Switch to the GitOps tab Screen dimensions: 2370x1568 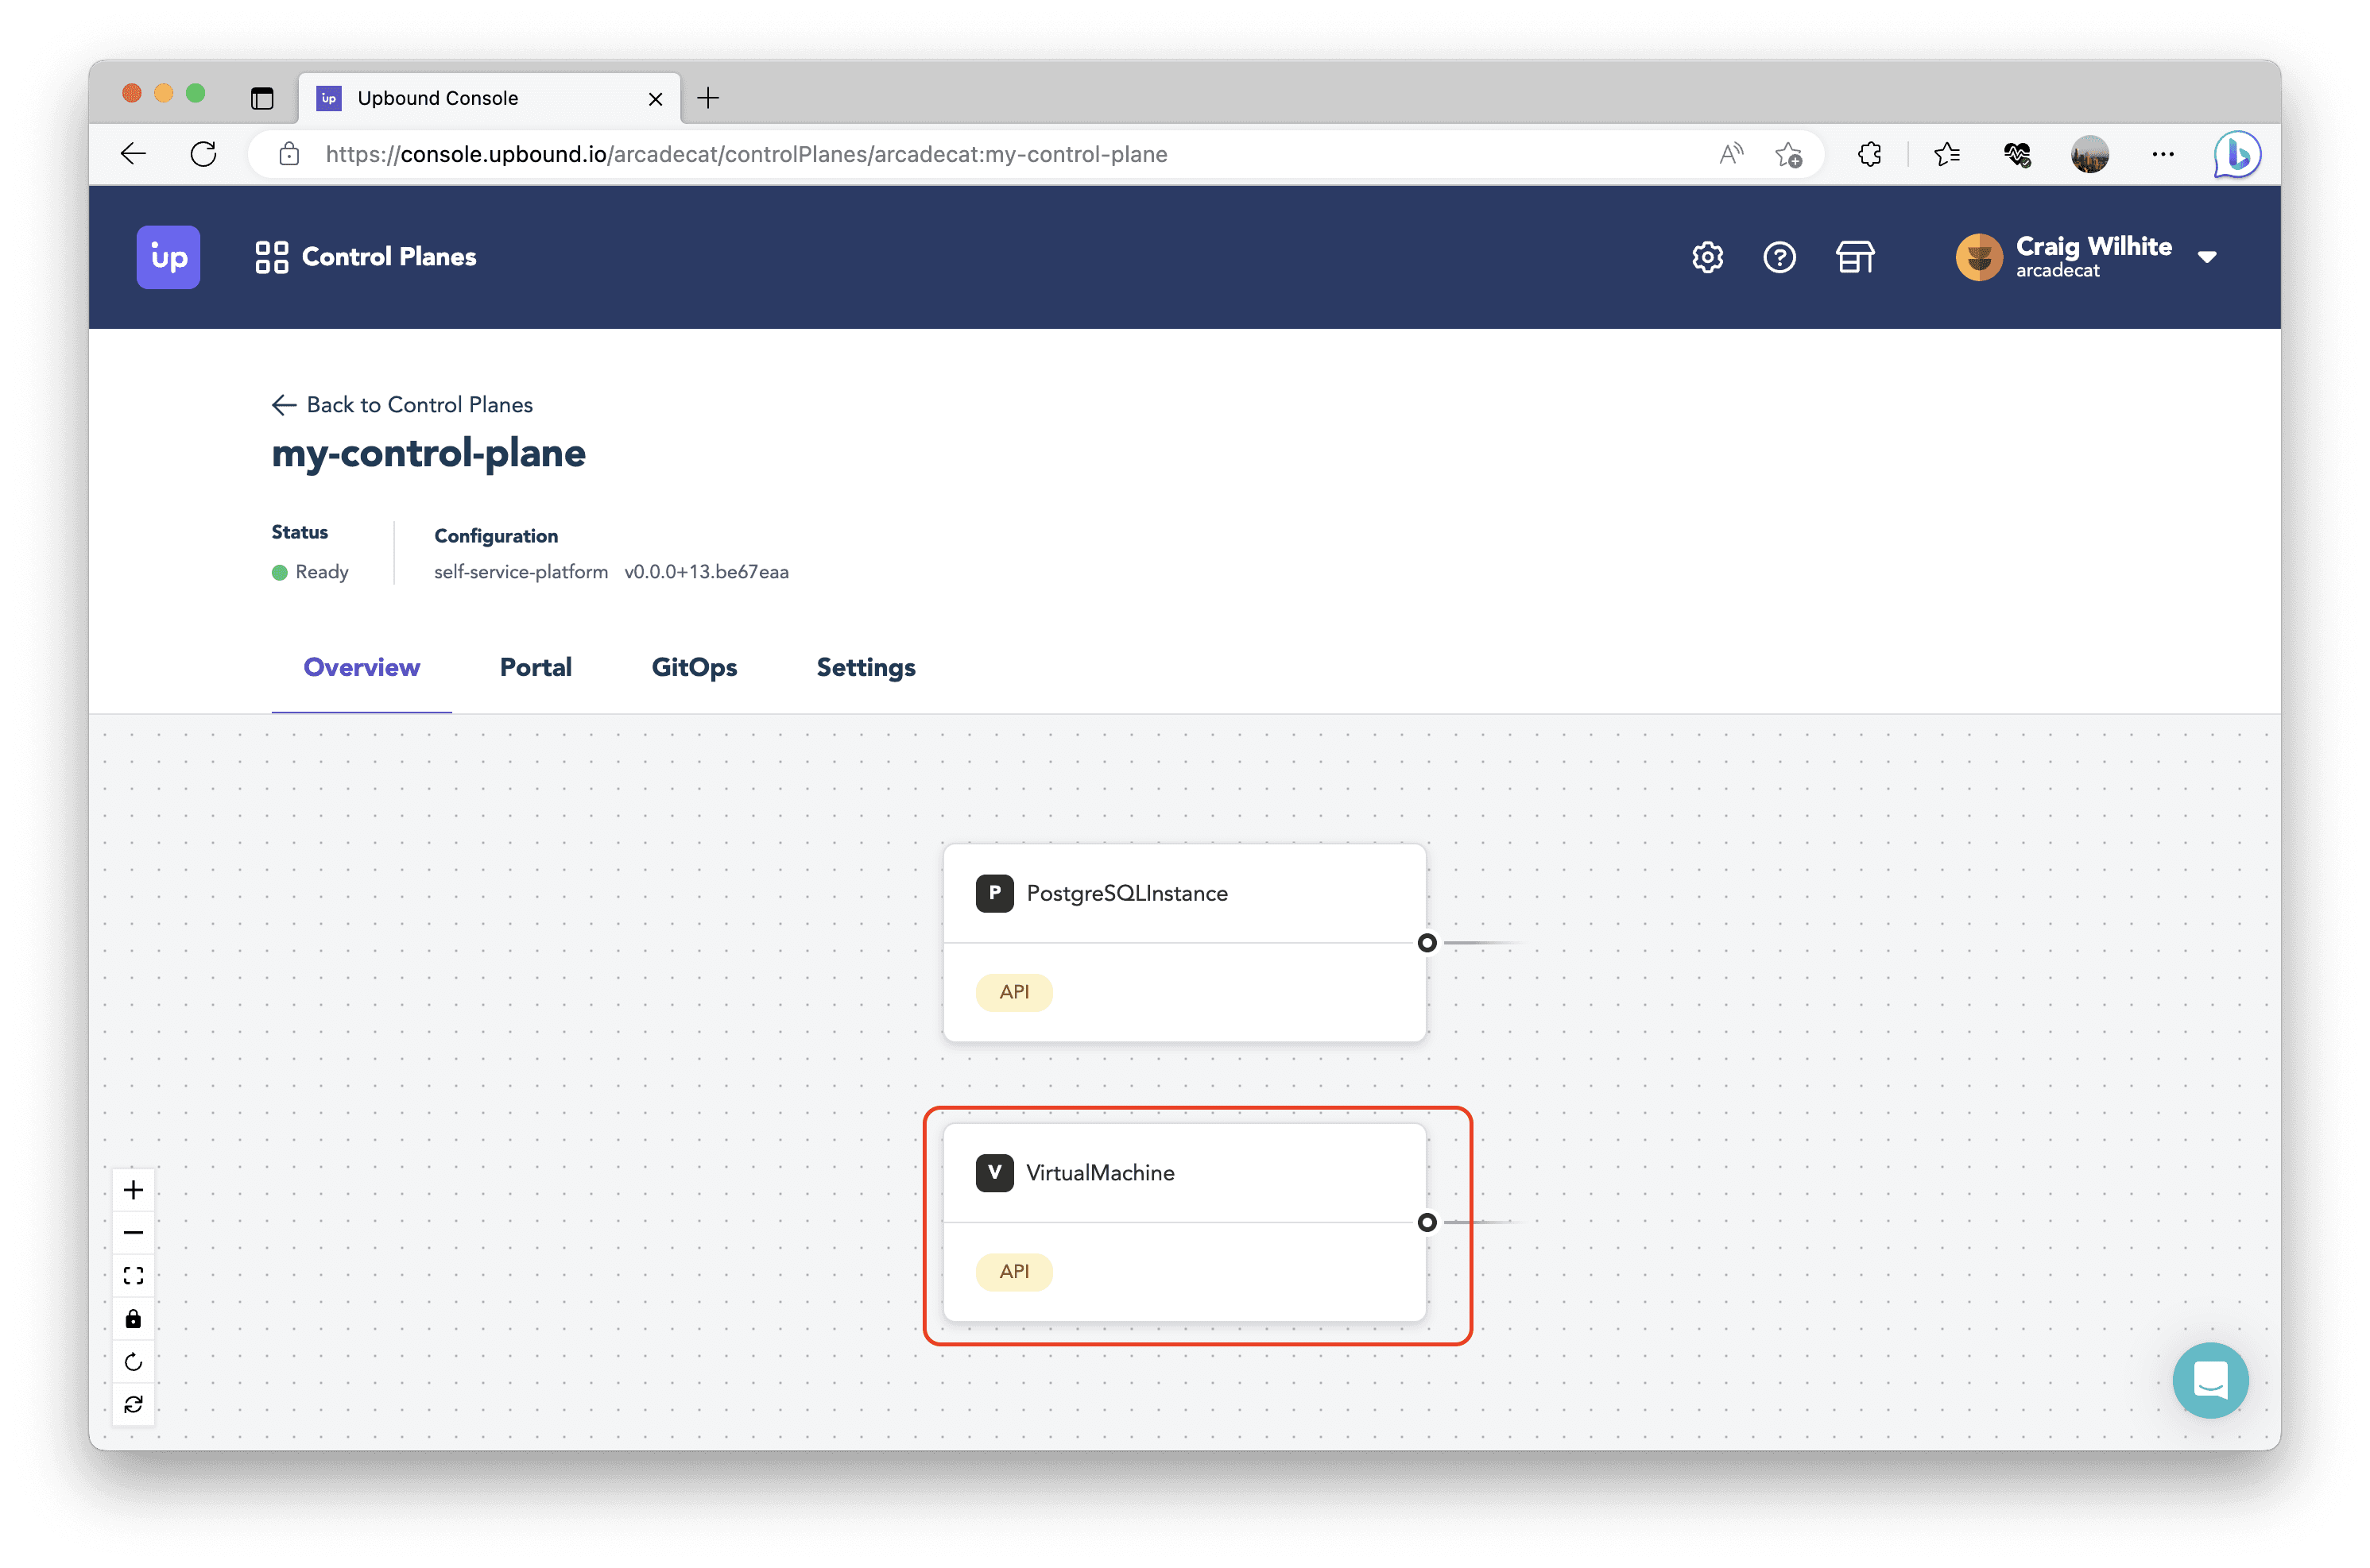(x=695, y=667)
